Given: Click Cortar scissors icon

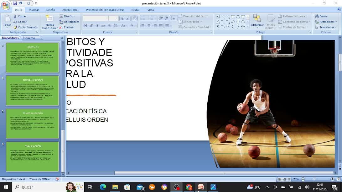Looking at the screenshot, I should point(15,16).
